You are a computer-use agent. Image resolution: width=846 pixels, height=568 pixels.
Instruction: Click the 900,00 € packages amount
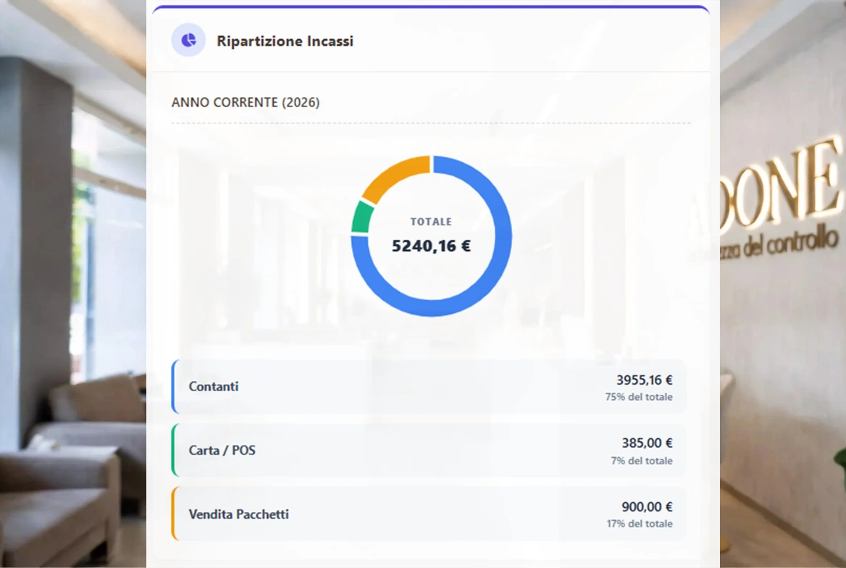pos(647,506)
